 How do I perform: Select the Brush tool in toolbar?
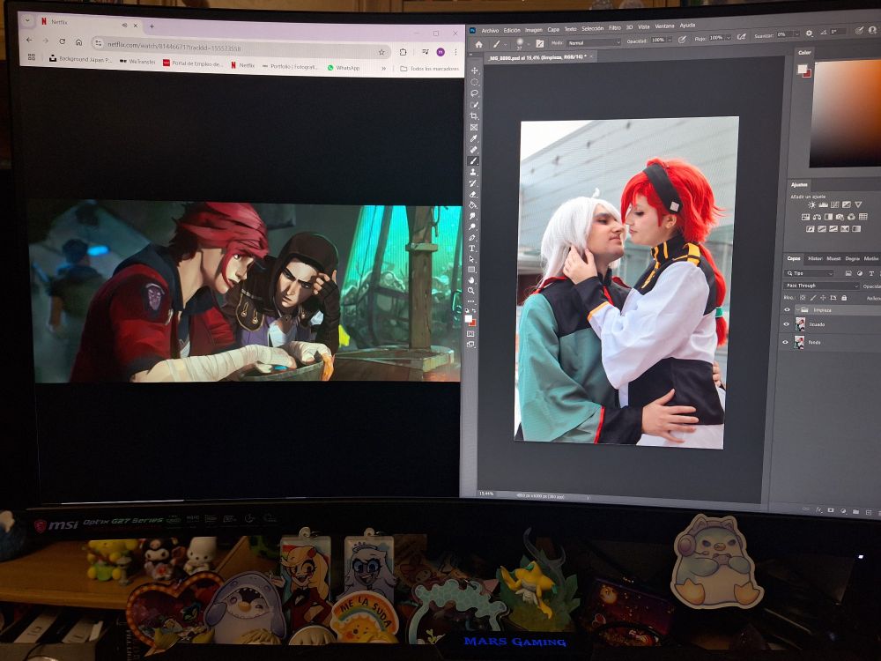474,161
